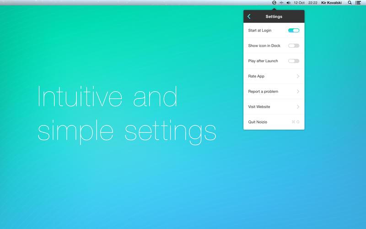366x229 pixels.
Task: Open the Noizio menu bar icon
Action: tap(274, 3)
